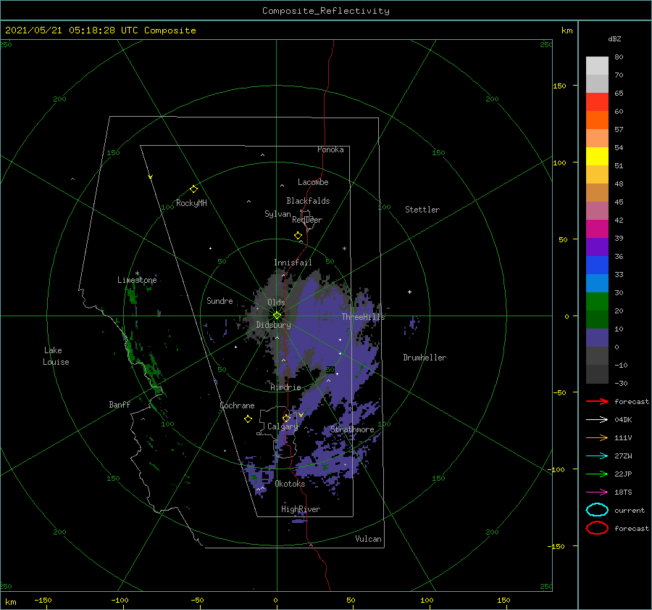
Task: Click the Vulcan city label
Action: [x=369, y=539]
